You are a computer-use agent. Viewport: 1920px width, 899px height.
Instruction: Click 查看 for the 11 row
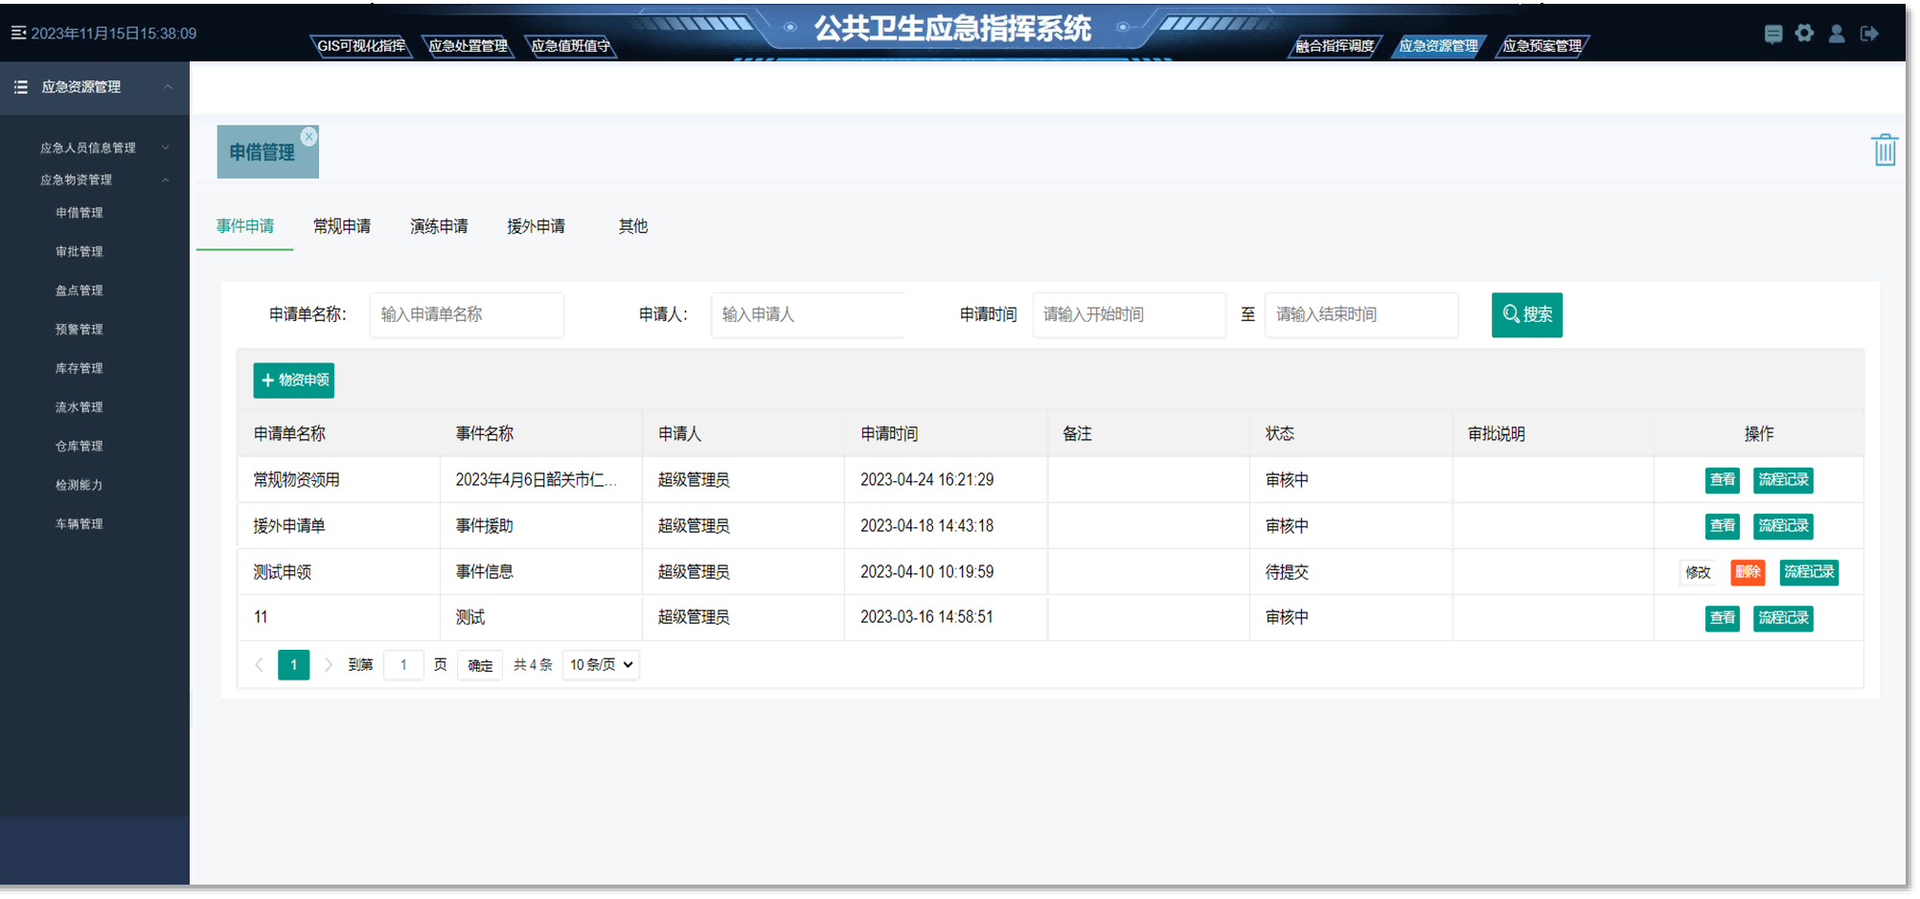[1723, 618]
